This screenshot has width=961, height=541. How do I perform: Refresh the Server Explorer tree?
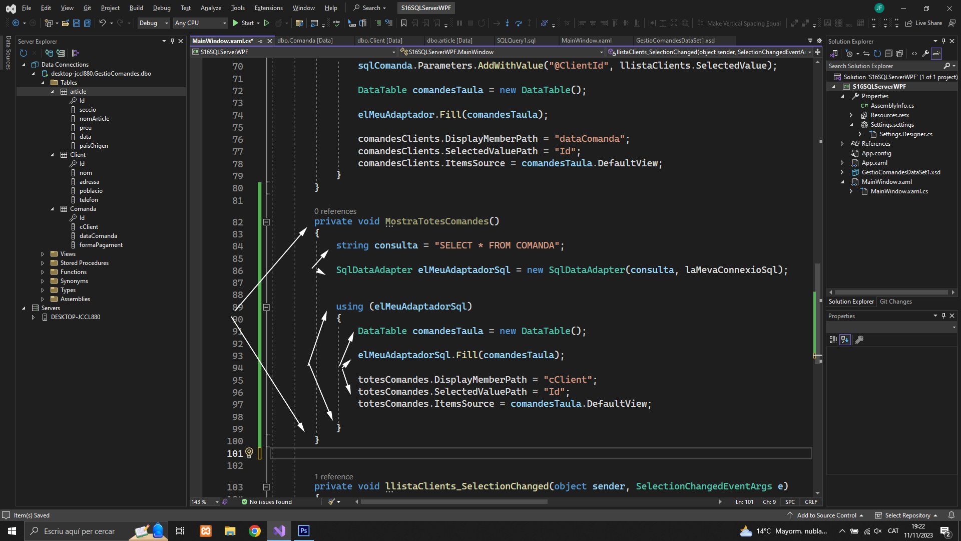click(x=23, y=53)
